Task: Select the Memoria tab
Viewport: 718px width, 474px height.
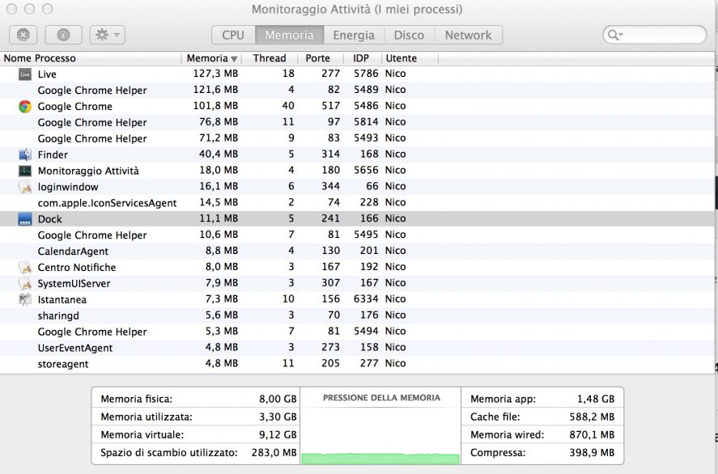Action: pyautogui.click(x=290, y=35)
